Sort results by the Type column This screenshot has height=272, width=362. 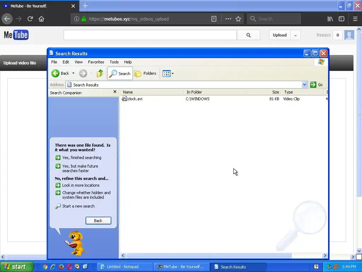click(x=303, y=92)
